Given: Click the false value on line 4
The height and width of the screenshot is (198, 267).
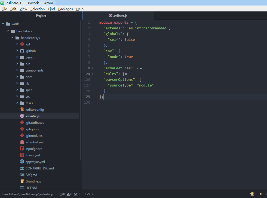Looking at the screenshot, I should 130,39.
